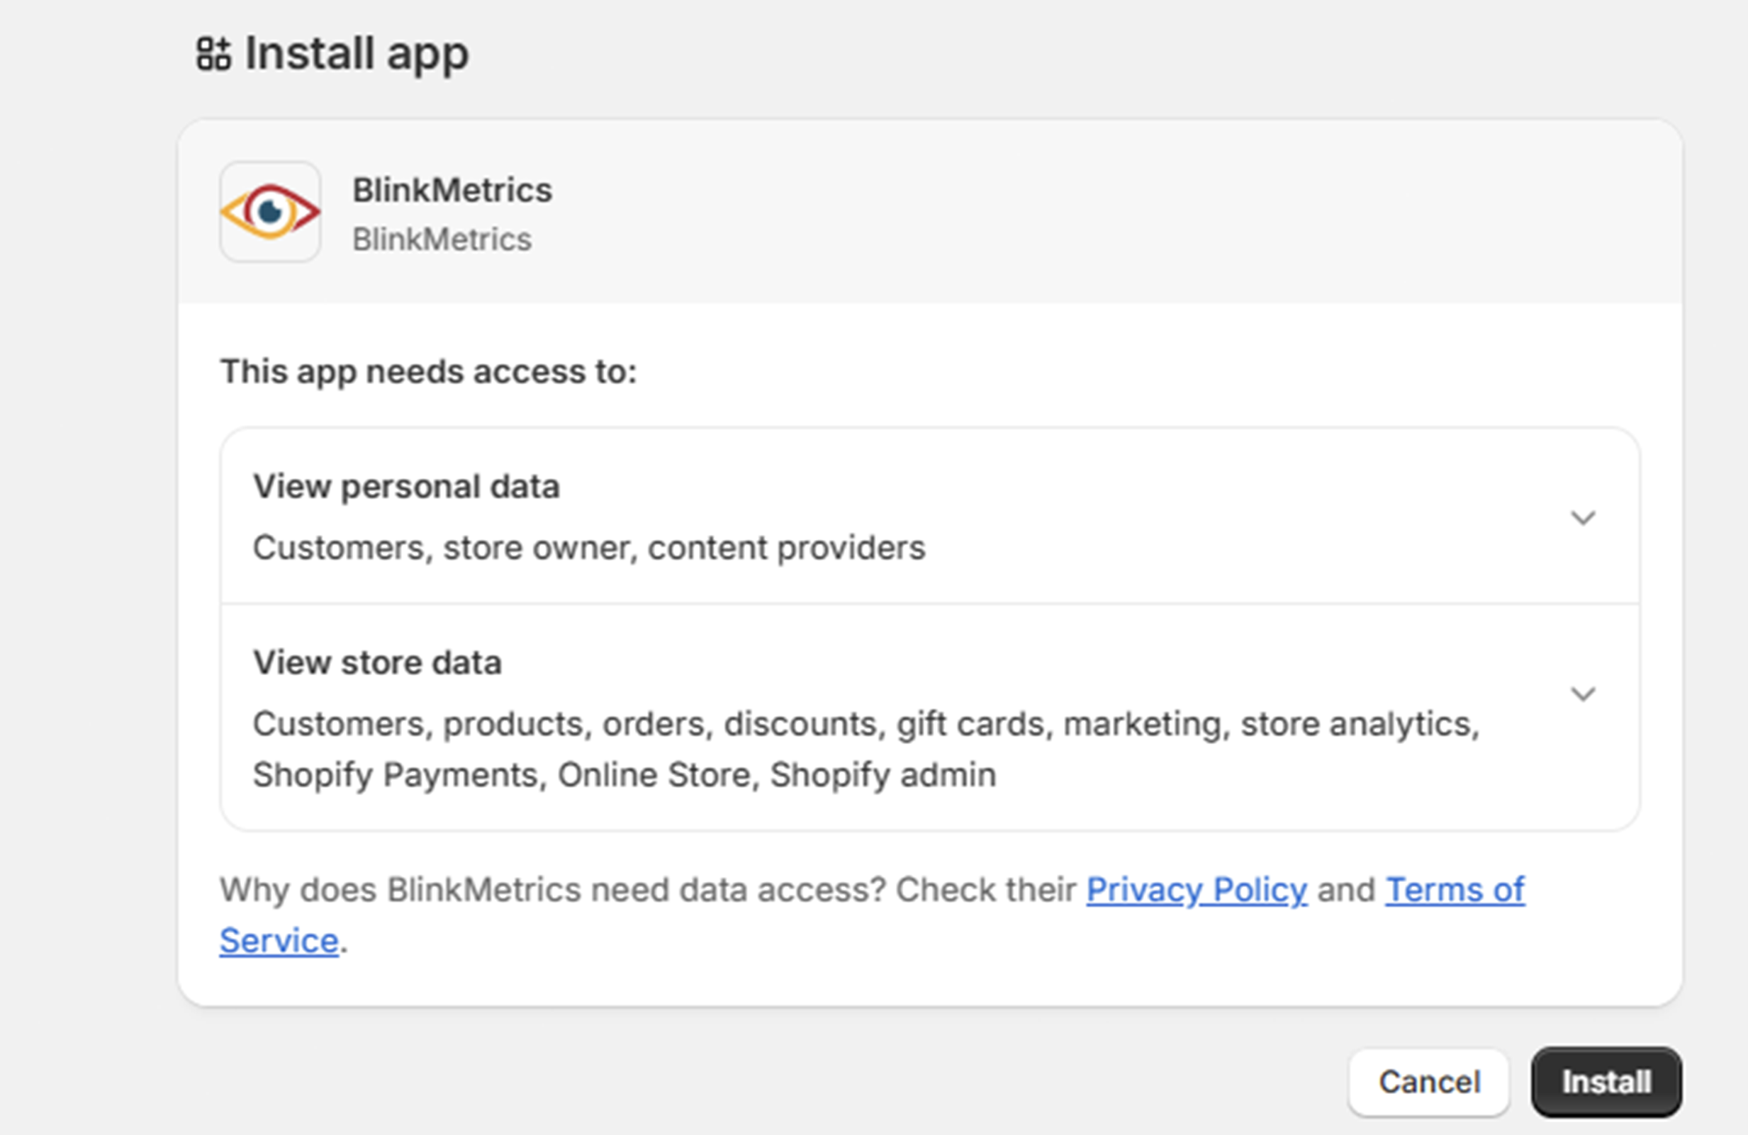Expand the View store data chevron
The image size is (1748, 1135).
click(1583, 694)
